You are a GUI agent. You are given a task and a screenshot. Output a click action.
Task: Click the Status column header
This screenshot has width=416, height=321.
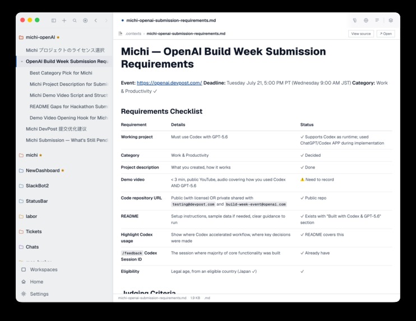coord(307,124)
